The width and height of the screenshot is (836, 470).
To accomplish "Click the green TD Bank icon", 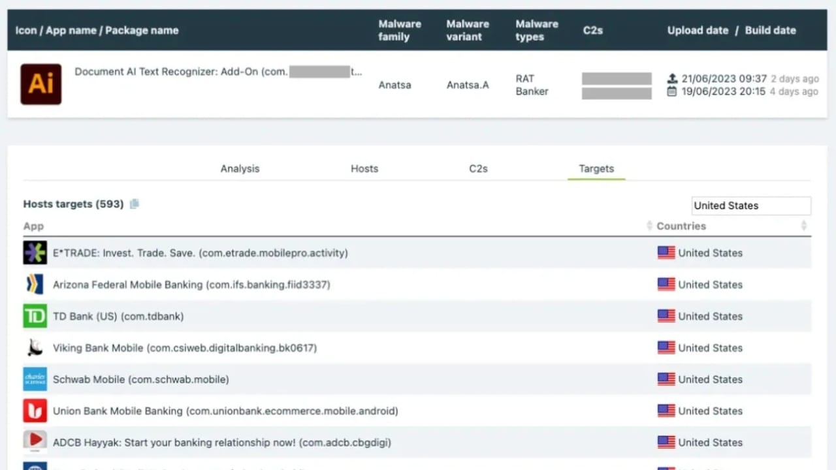I will (35, 316).
